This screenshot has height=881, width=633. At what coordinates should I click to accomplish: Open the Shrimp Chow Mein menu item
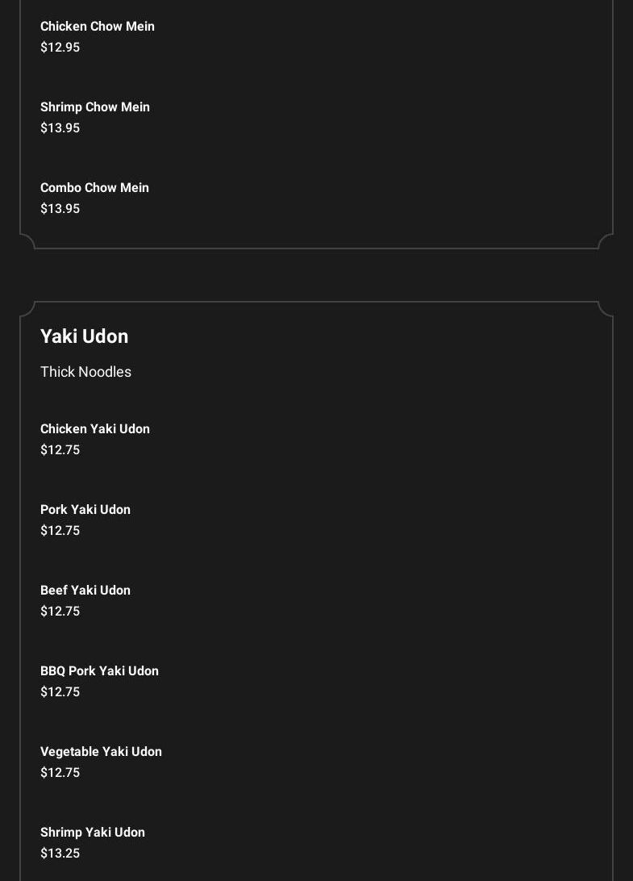[95, 107]
